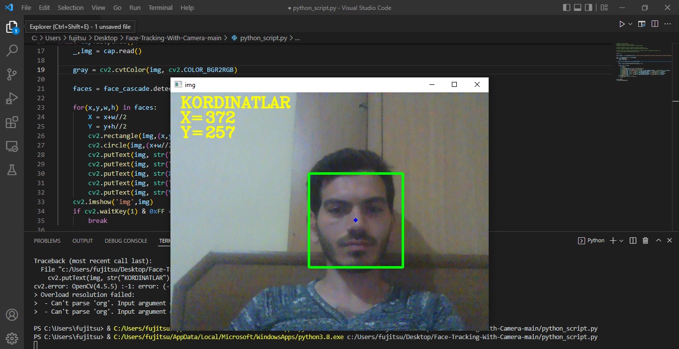Open the Source Control view
The height and width of the screenshot is (349, 679).
[x=11, y=74]
